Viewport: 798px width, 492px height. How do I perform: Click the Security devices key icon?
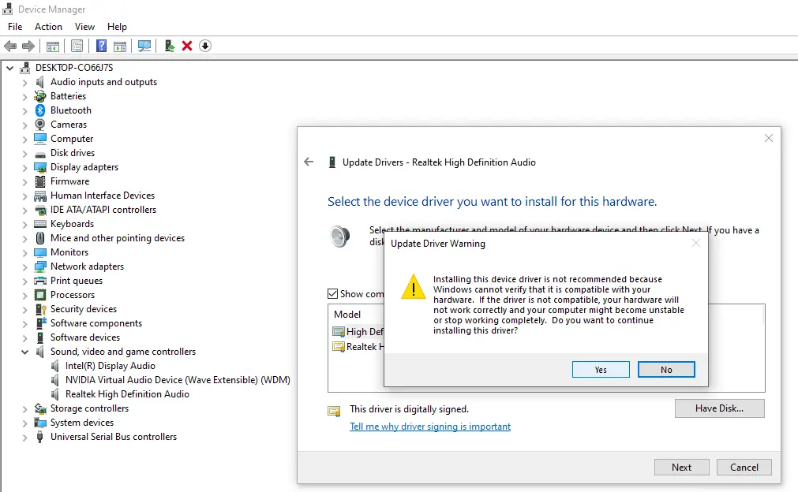click(41, 309)
